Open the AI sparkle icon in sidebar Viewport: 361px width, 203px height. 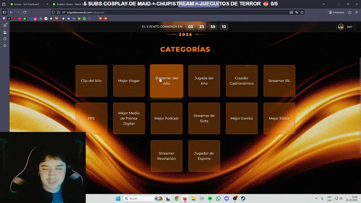[x=5, y=25]
